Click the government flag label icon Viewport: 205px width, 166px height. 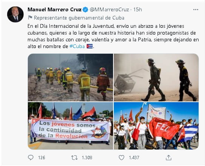[30, 18]
